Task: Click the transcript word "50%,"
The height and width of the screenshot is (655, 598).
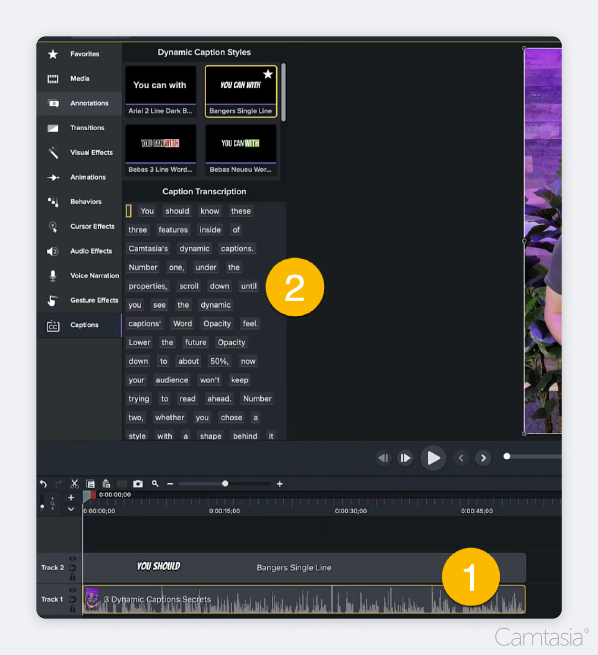Action: (219, 361)
